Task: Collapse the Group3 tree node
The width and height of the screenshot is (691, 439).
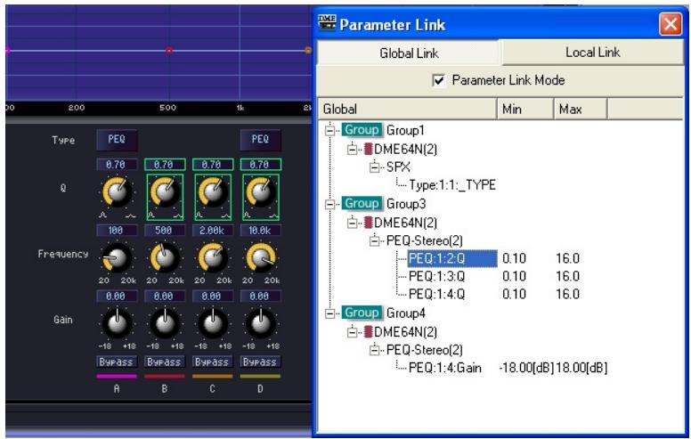Action: coord(329,204)
